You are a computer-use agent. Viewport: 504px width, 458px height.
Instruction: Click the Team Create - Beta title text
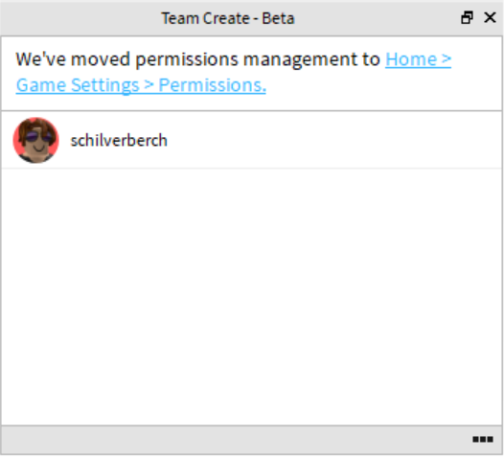tap(228, 18)
